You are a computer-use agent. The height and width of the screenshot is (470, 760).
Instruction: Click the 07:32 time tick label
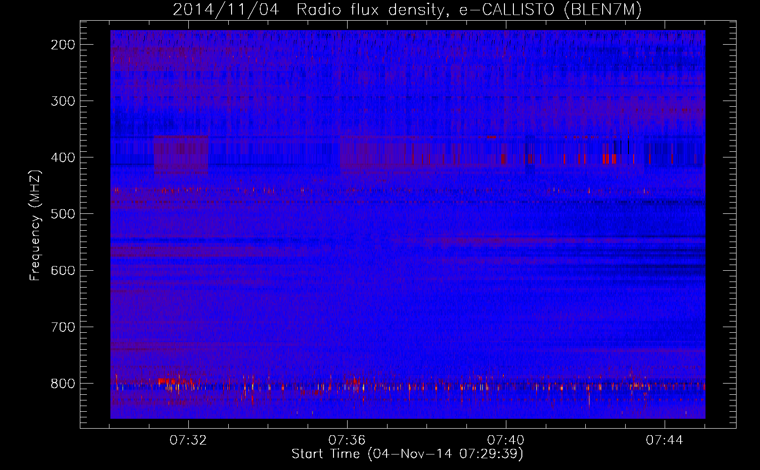click(x=188, y=440)
